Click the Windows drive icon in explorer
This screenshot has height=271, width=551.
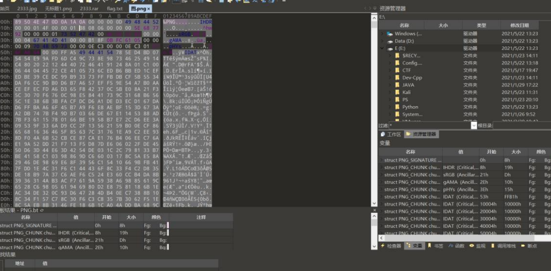click(390, 34)
